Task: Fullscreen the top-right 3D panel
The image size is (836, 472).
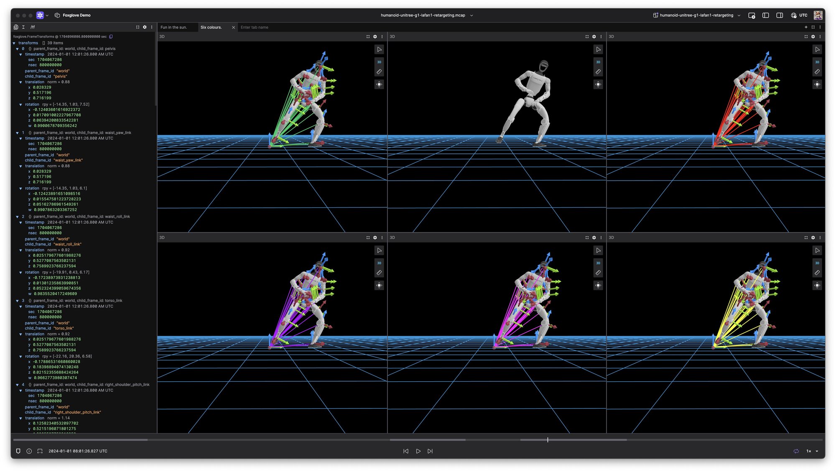Action: (x=806, y=37)
